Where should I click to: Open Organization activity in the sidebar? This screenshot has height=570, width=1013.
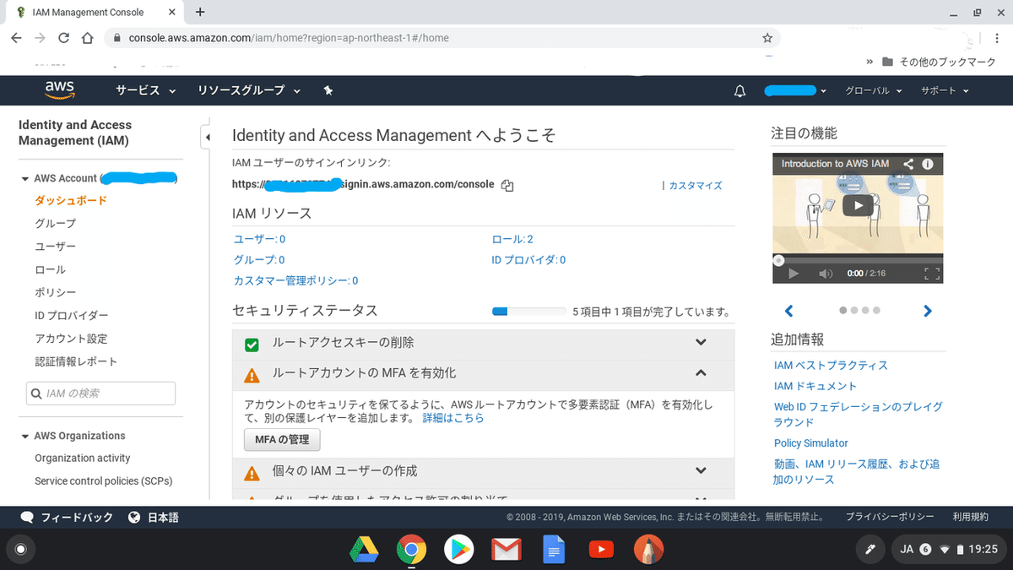pos(83,458)
